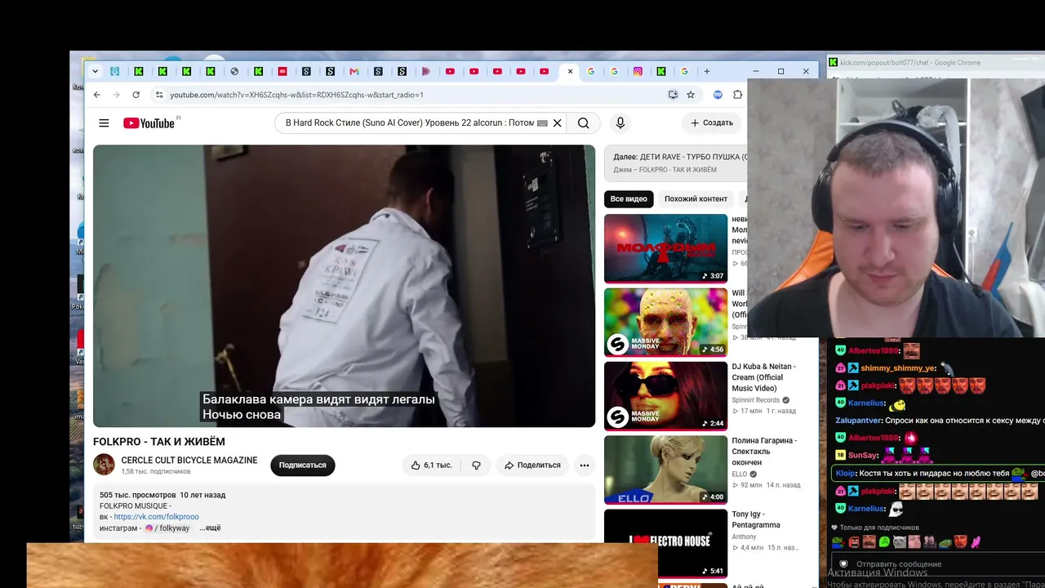Pick the green Pepe emote in chat
1045x588 pixels.
coord(945,542)
